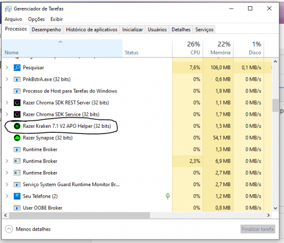Expand Razer Chroma SDK Service group
The image size is (284, 243).
pos(7,115)
